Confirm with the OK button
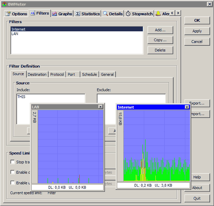Image resolution: width=214 pixels, height=206 pixels. pyautogui.click(x=197, y=21)
